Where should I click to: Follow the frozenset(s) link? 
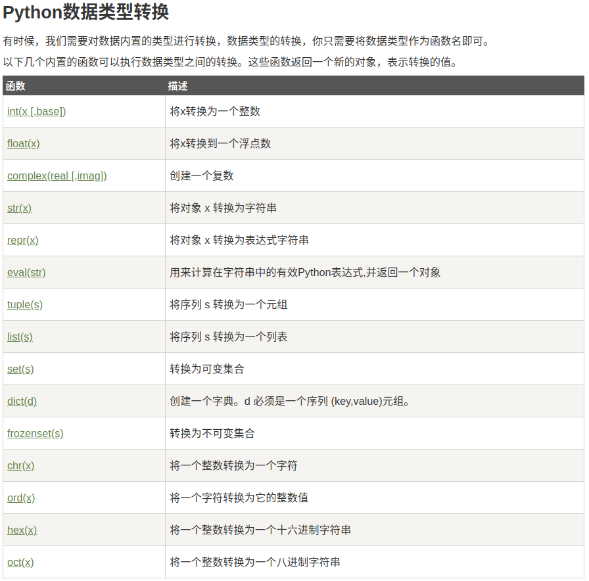pos(35,434)
